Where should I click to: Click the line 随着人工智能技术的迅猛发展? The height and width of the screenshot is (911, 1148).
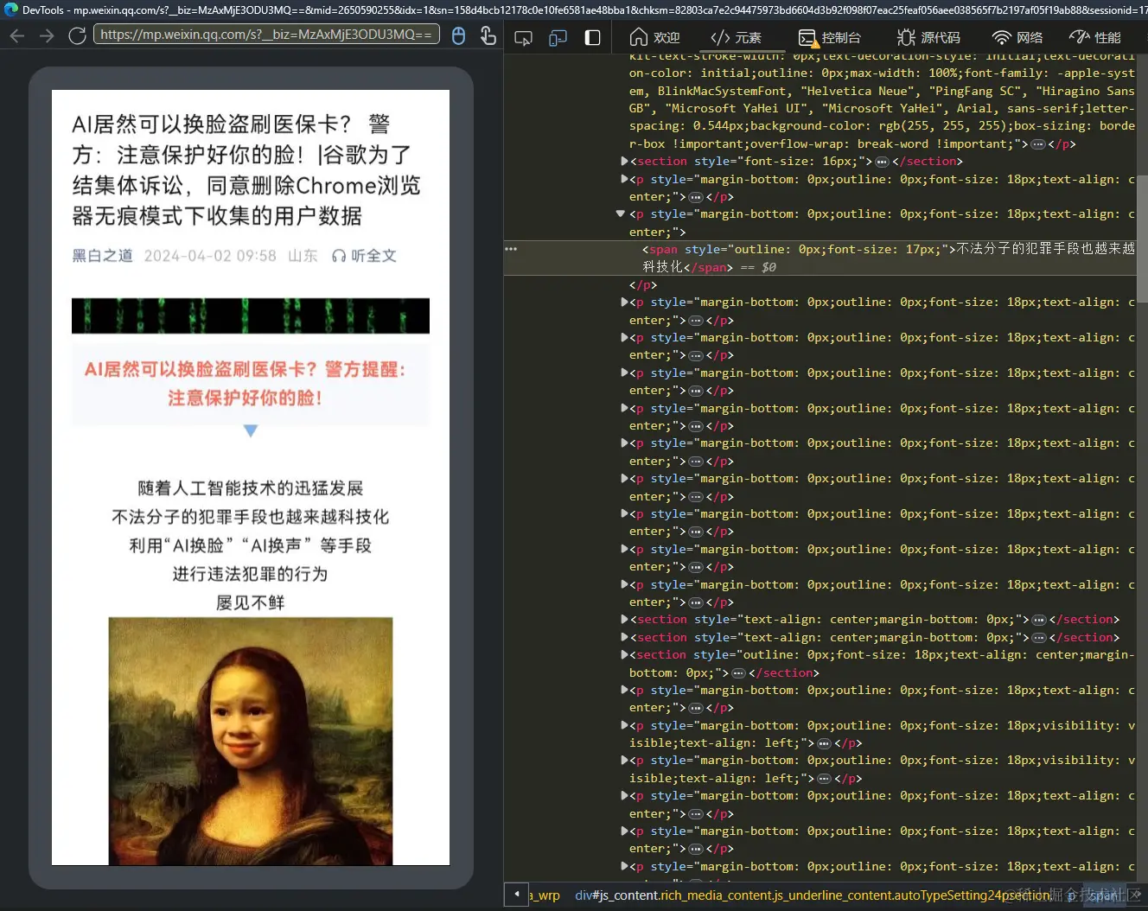click(x=251, y=488)
